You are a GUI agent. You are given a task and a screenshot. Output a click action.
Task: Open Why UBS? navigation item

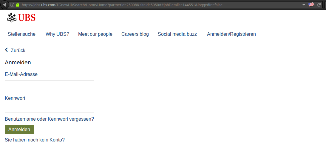click(57, 34)
